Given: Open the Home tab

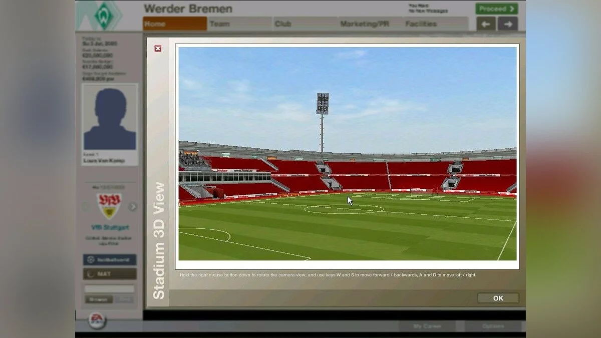Looking at the screenshot, I should (x=175, y=24).
